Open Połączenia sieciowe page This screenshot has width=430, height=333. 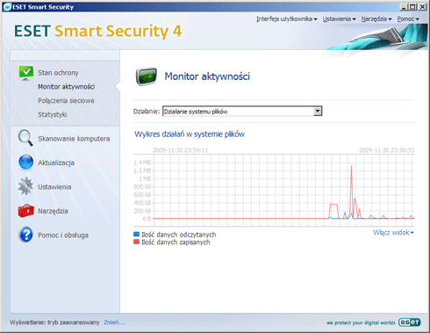[x=66, y=100]
